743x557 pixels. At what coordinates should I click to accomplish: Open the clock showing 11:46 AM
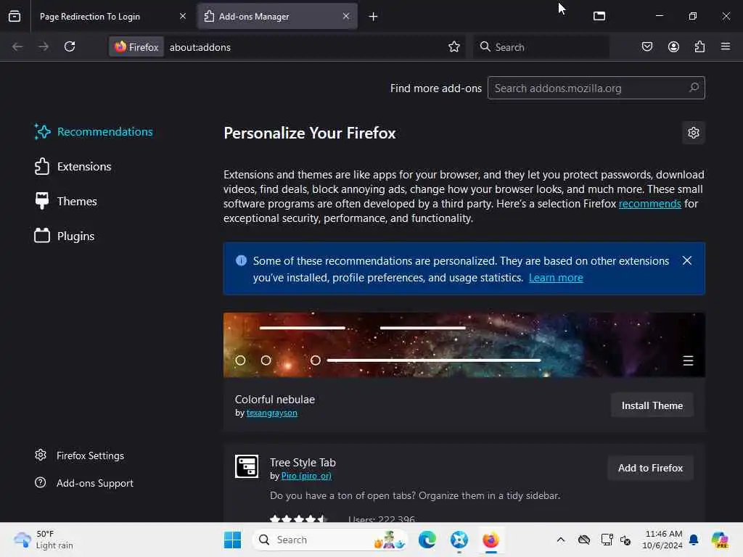662,540
